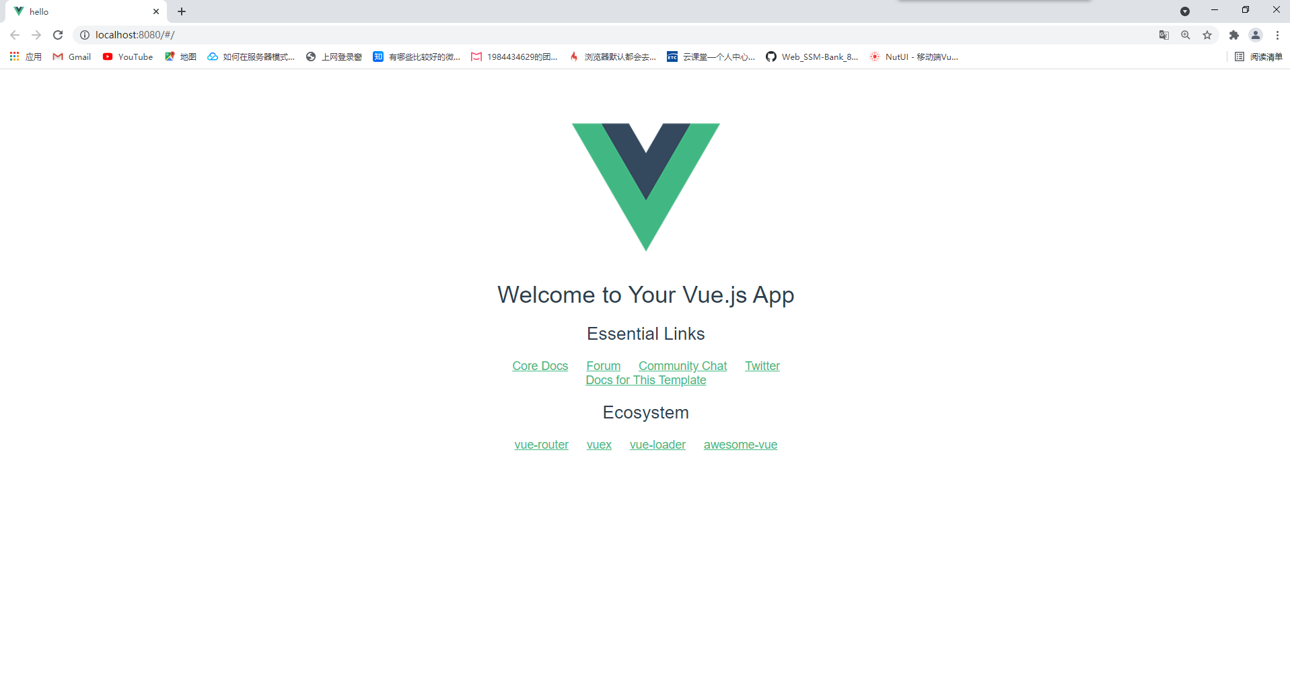Open Chrome three-dot menu

1277,35
